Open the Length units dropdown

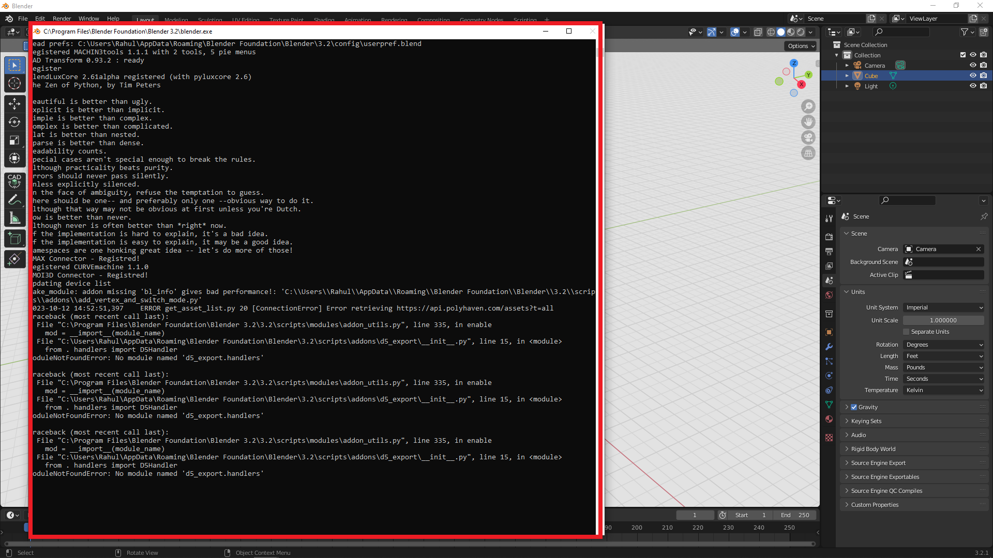point(944,356)
